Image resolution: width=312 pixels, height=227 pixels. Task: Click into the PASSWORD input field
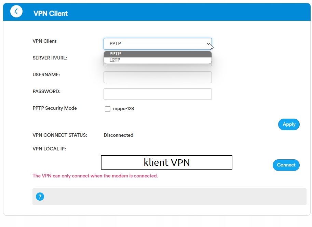(158, 94)
